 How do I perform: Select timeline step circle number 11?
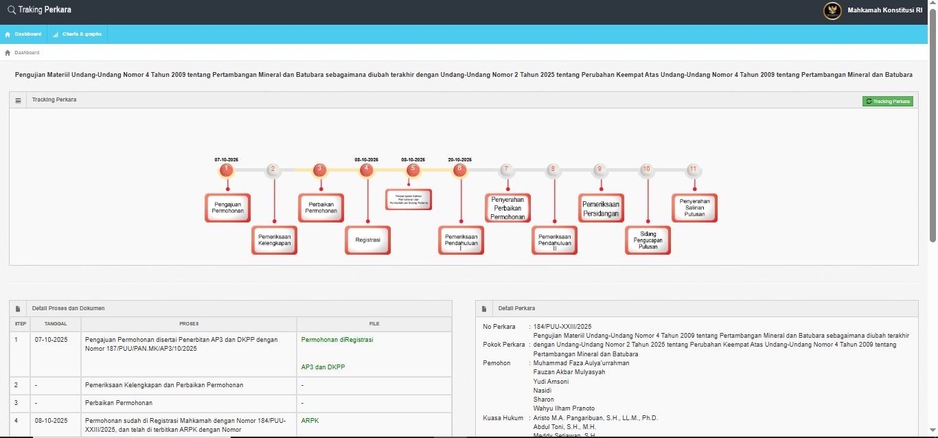point(694,170)
